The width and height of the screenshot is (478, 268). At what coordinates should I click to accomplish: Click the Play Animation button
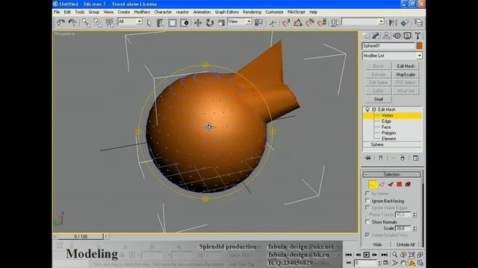[367, 255]
